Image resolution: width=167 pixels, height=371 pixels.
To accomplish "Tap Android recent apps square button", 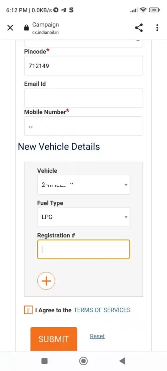I will (44, 361).
